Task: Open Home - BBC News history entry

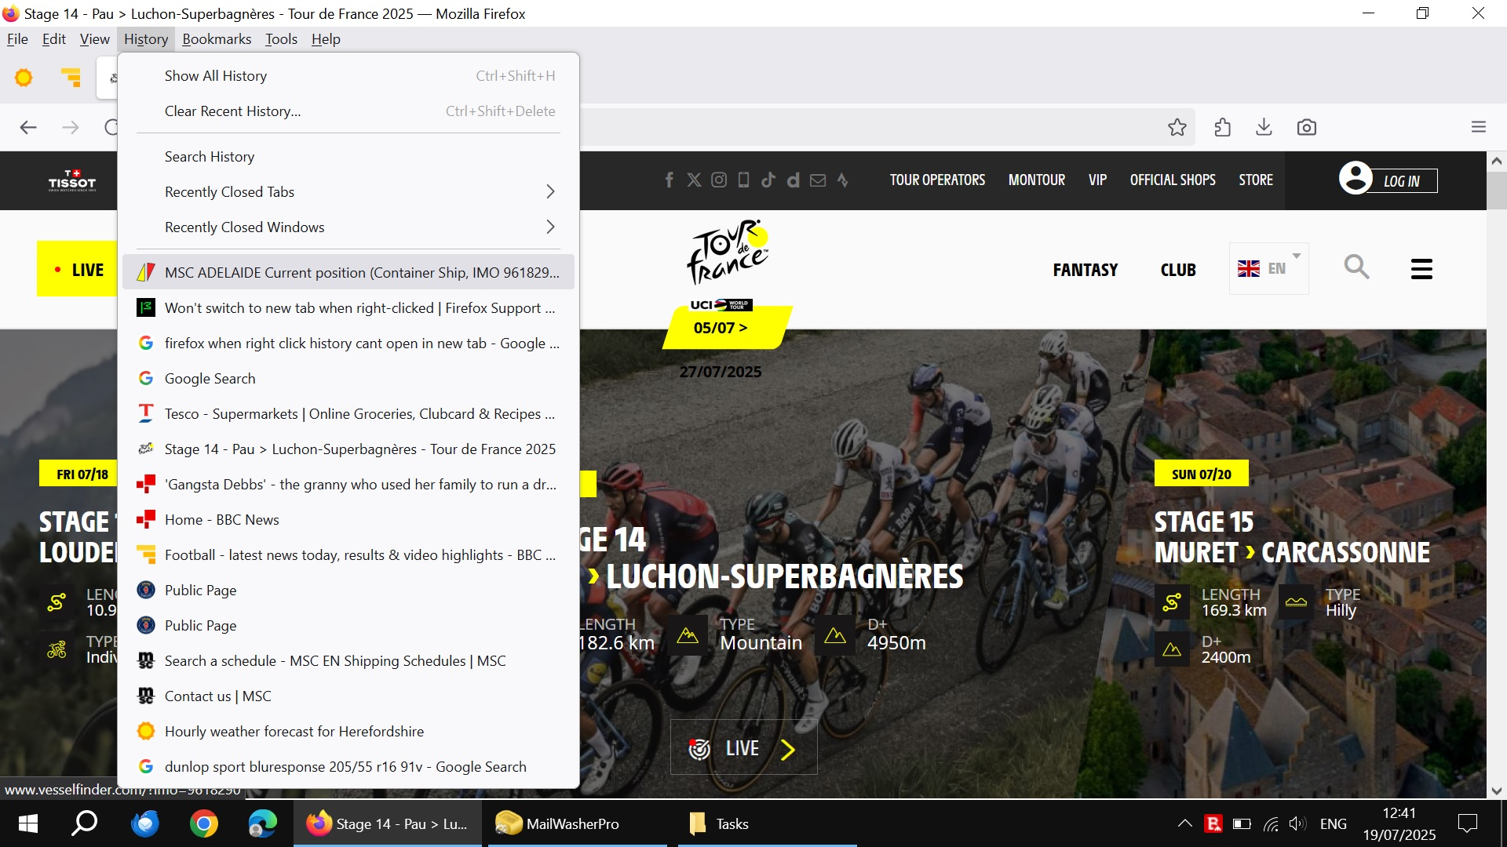Action: pos(348,520)
